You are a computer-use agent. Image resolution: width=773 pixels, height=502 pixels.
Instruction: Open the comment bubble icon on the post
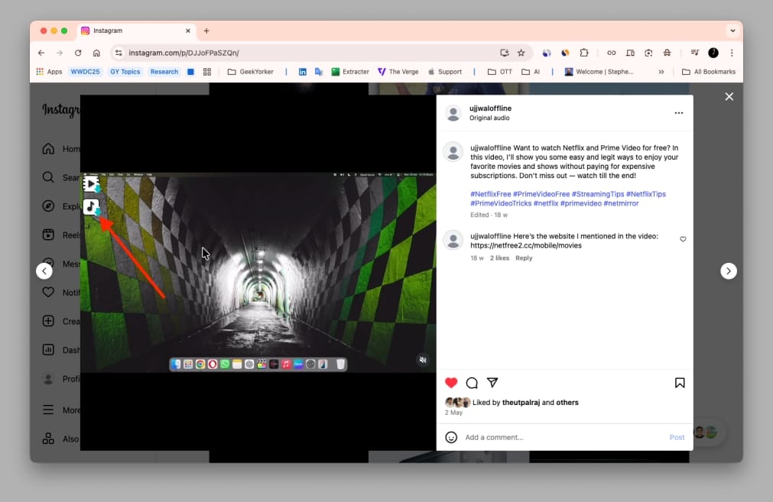pos(472,382)
